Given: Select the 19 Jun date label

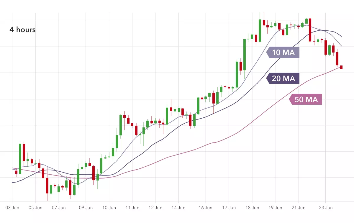Looking at the screenshot, I should pos(275,208).
